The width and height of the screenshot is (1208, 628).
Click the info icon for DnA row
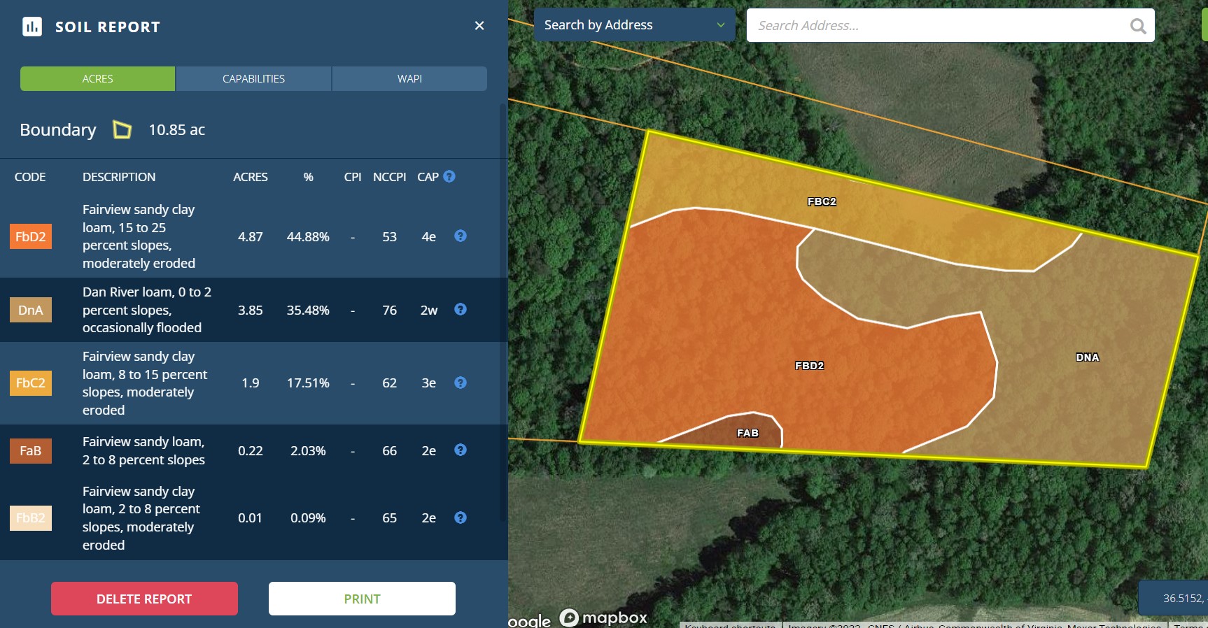point(460,310)
